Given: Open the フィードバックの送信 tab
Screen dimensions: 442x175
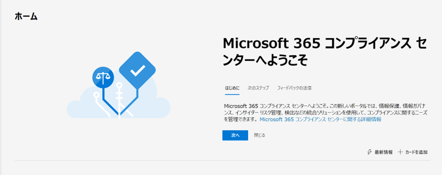Looking at the screenshot, I should point(294,88).
